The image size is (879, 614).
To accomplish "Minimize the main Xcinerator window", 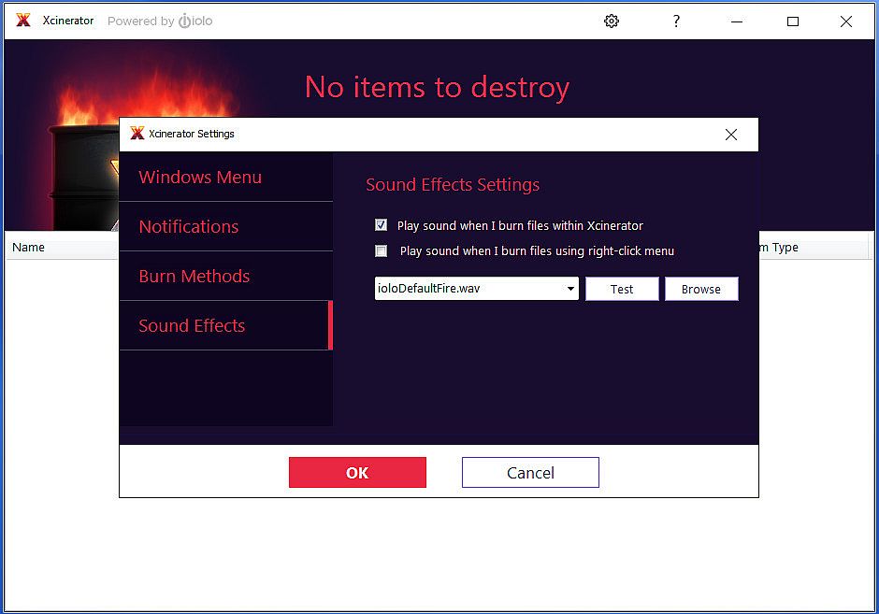I will point(737,21).
